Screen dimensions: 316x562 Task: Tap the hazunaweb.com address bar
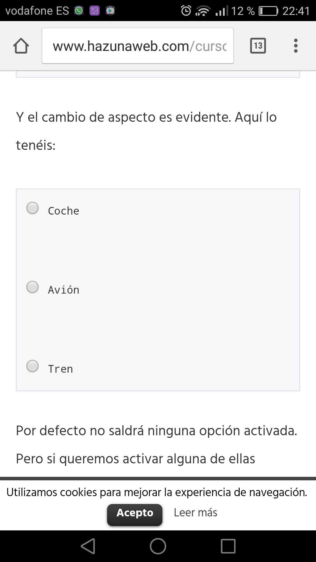click(x=138, y=46)
